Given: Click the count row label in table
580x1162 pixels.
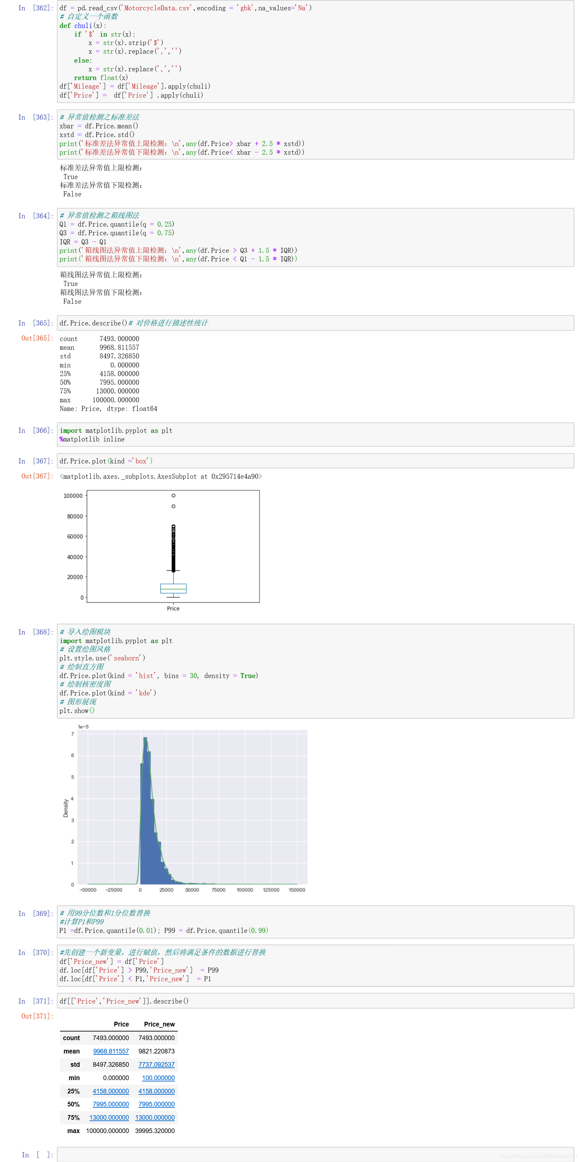Looking at the screenshot, I should [71, 1038].
